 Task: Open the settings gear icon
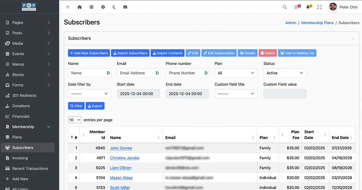tap(103, 7)
